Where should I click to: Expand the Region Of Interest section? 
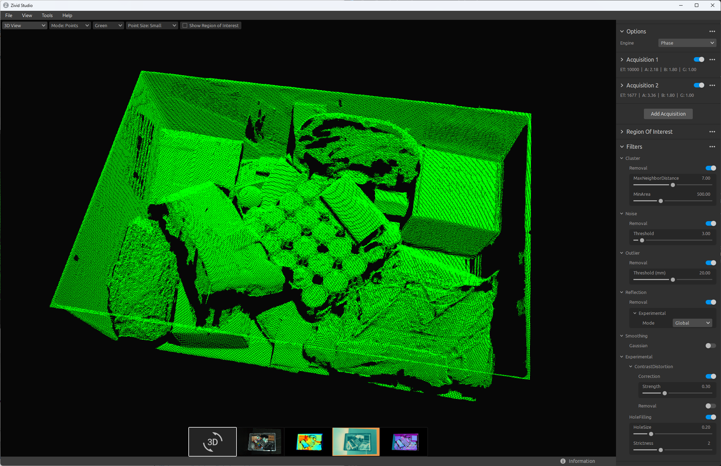pos(623,131)
